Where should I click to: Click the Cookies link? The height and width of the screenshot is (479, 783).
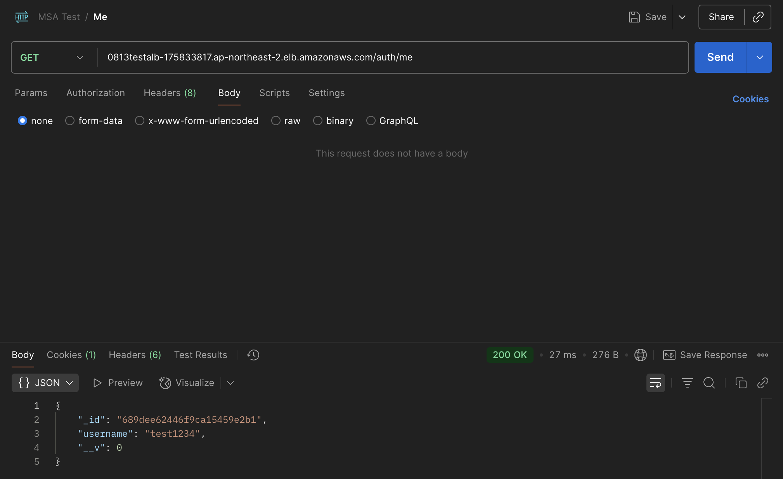750,99
